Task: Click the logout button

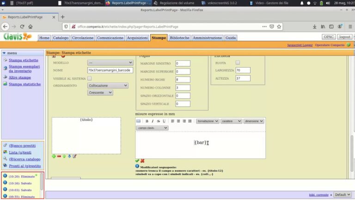Action: 344,37
